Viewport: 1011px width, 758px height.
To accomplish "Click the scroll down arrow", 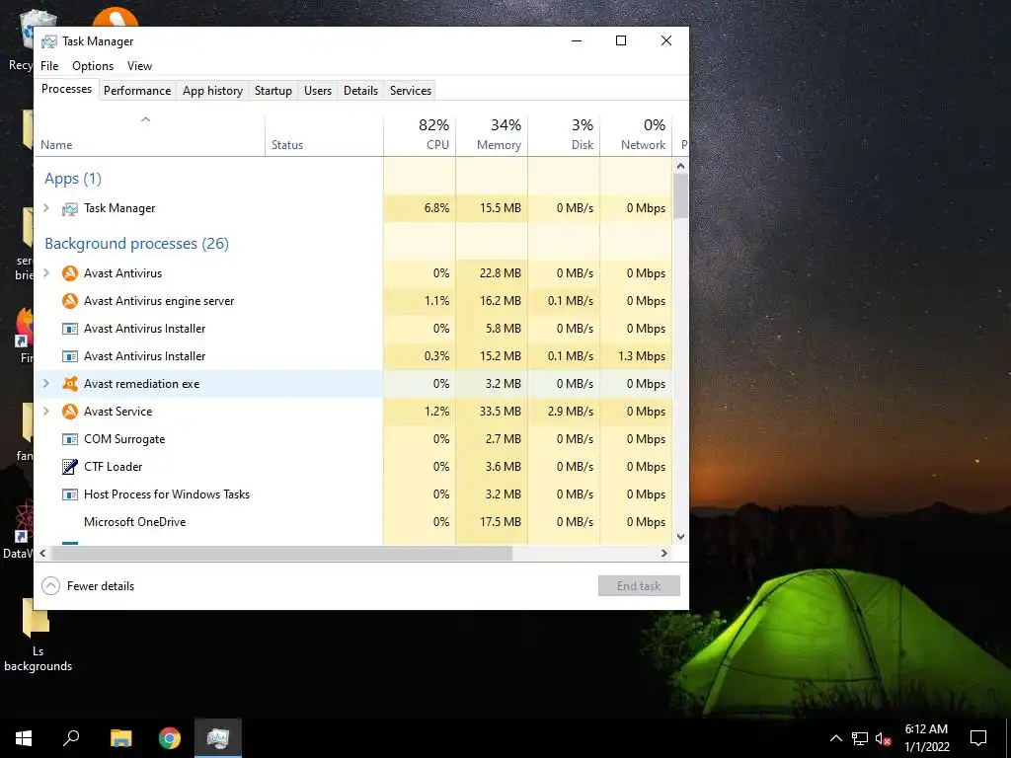I will [681, 536].
